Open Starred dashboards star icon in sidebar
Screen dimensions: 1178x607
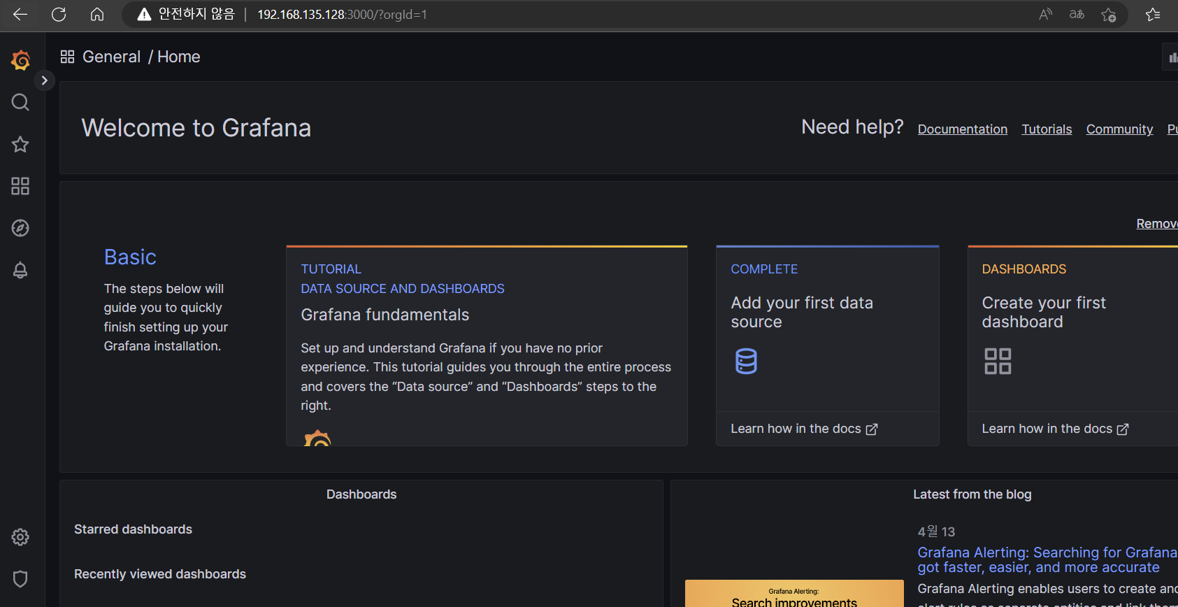[x=20, y=144]
